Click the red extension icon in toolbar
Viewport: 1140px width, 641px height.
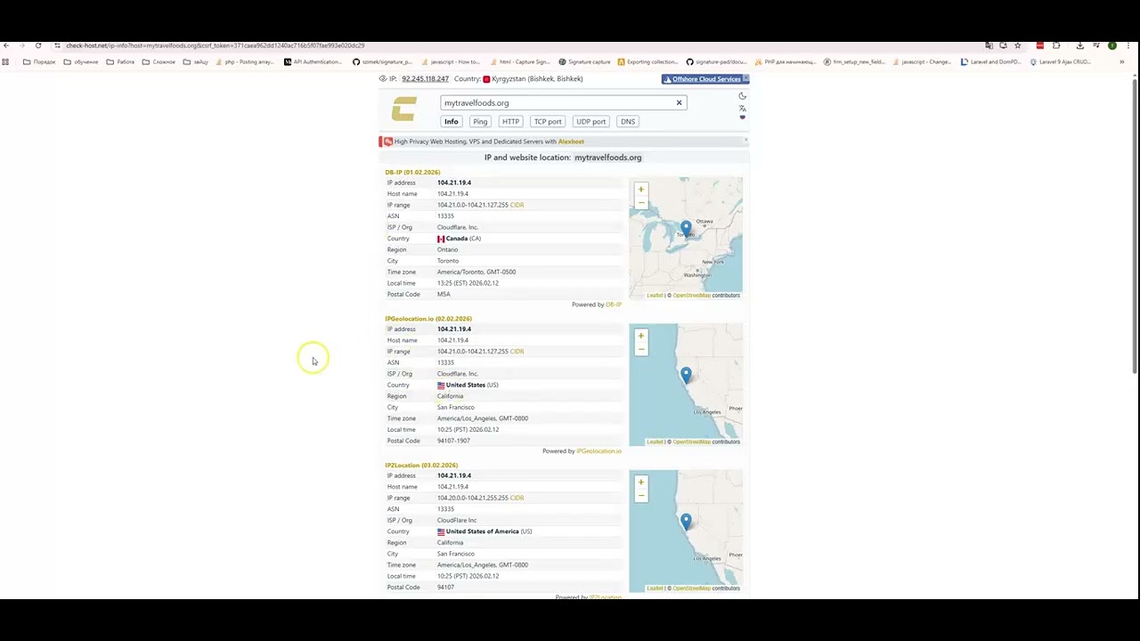1039,45
